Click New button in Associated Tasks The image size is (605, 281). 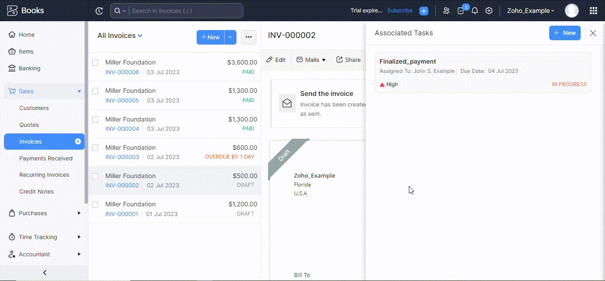[x=565, y=33]
